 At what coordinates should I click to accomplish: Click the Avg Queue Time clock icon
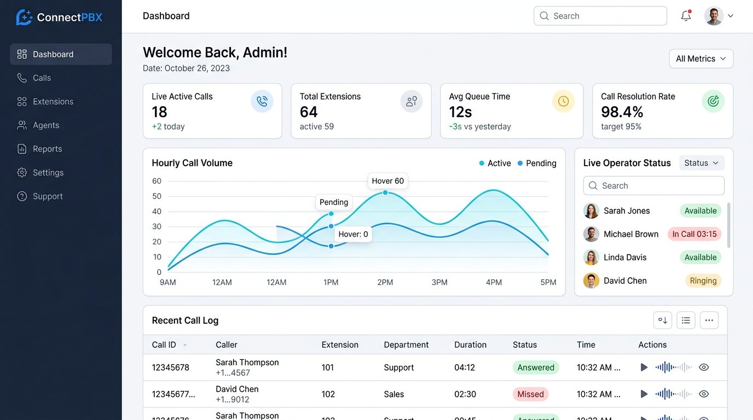(563, 101)
